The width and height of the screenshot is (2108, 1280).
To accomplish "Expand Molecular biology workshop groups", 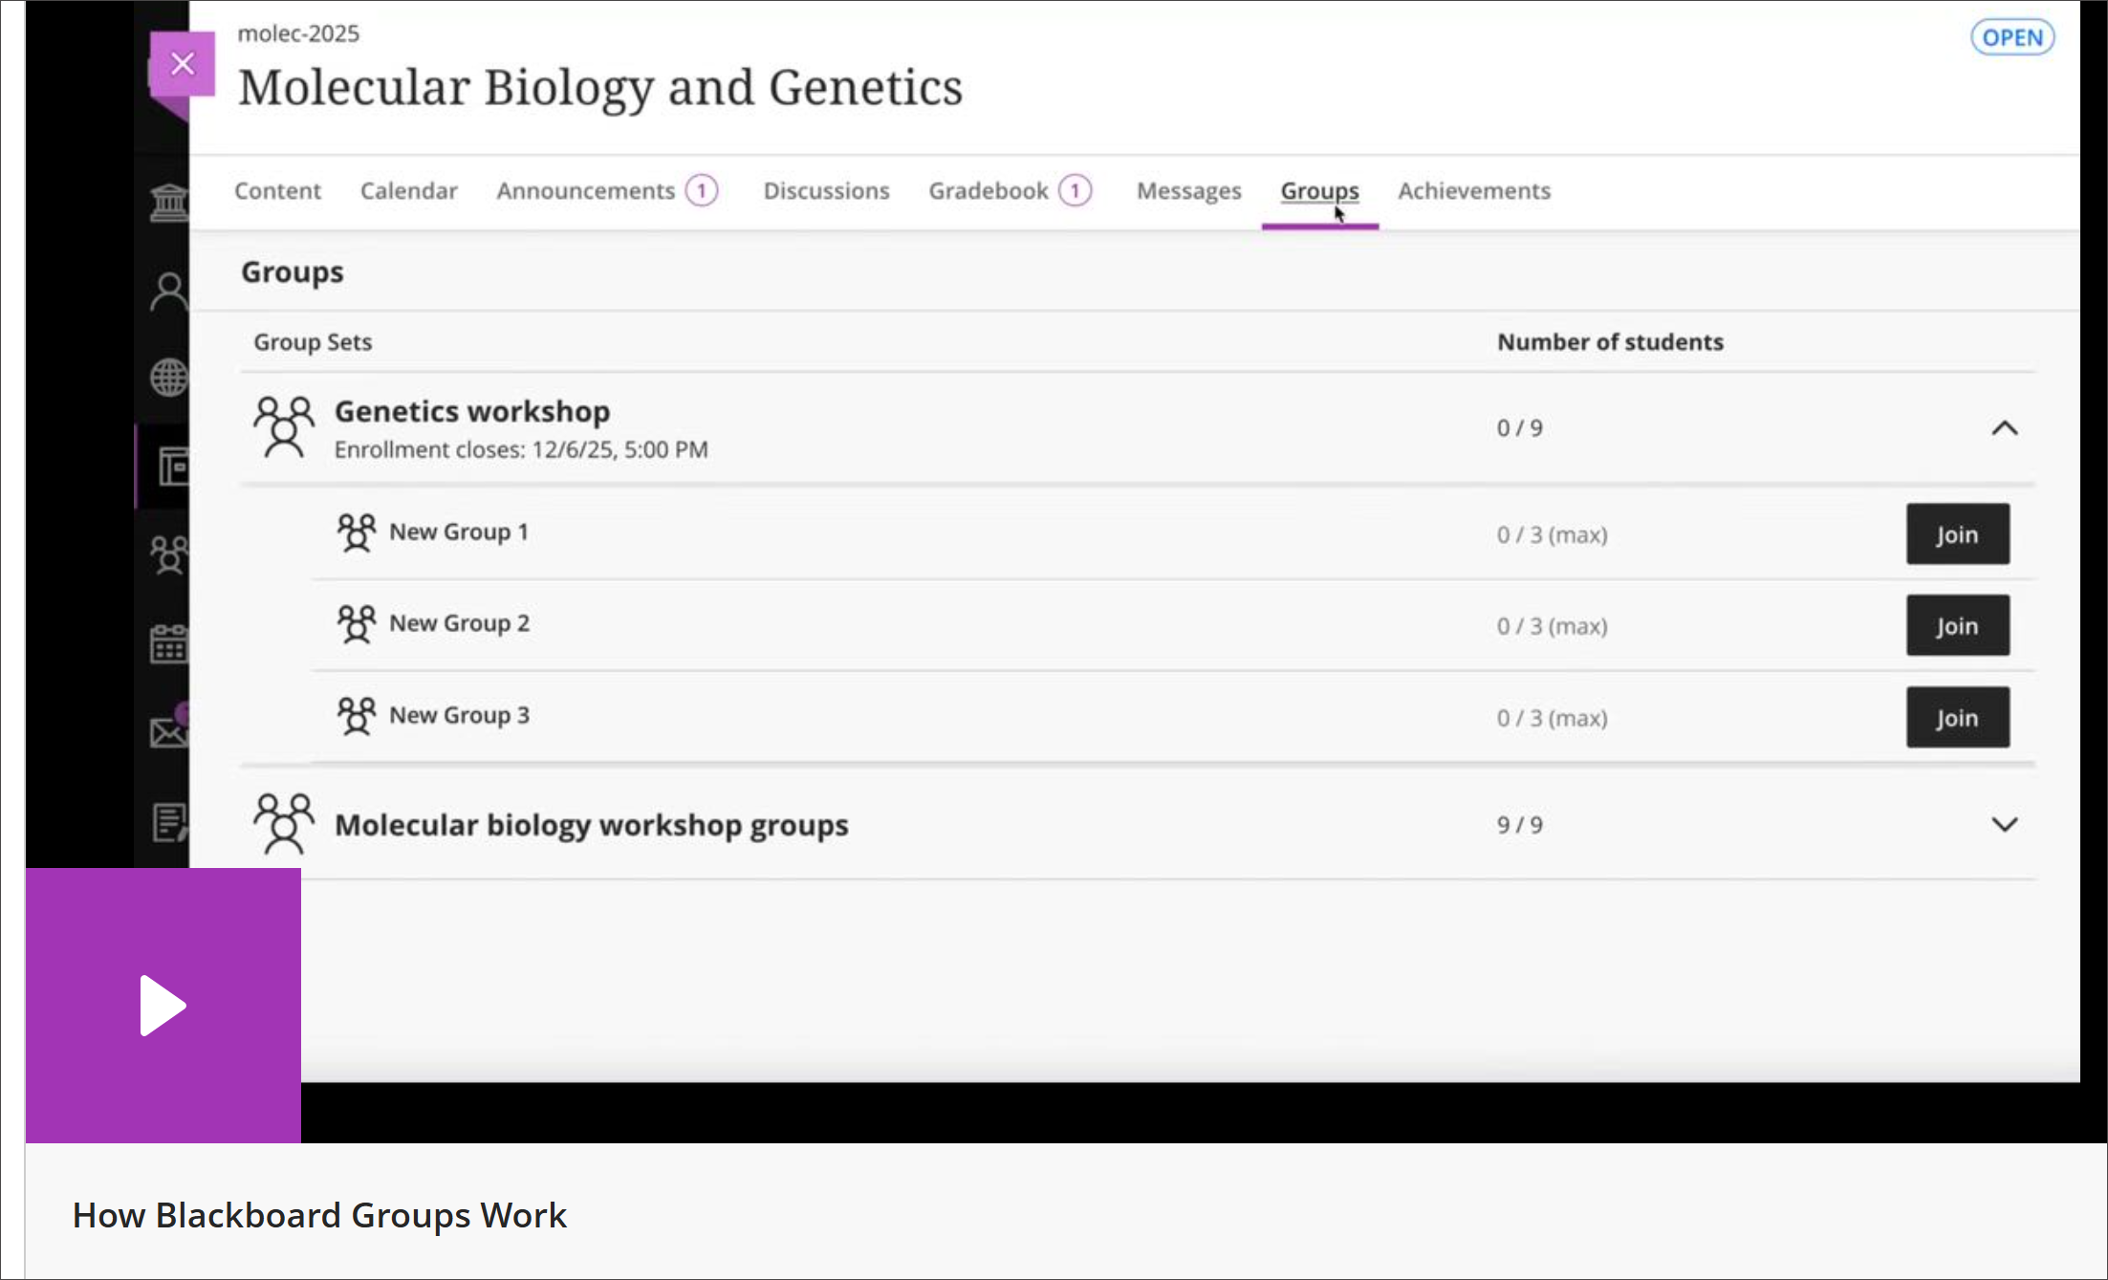I will click(x=2006, y=824).
